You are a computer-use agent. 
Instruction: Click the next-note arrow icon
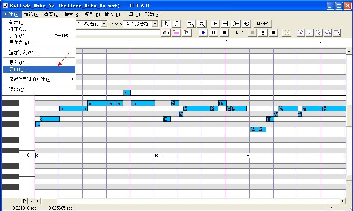[x=246, y=24]
